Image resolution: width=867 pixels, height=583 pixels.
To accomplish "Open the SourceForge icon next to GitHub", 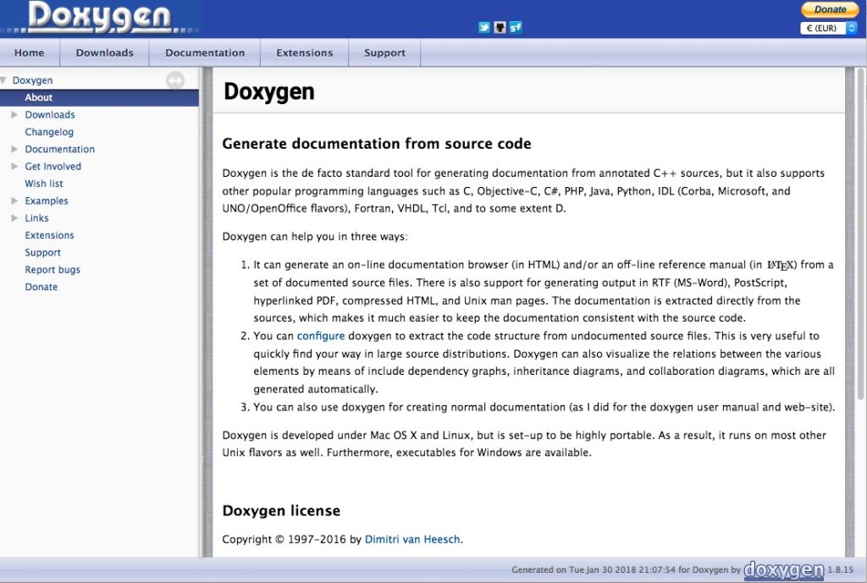I will pyautogui.click(x=515, y=27).
